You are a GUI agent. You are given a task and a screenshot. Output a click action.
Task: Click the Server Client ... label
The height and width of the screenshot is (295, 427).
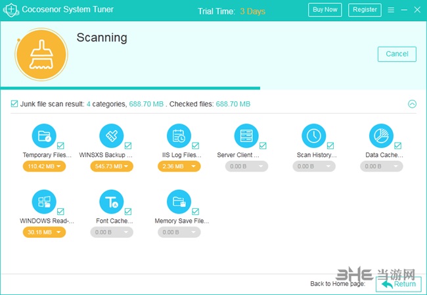click(238, 155)
